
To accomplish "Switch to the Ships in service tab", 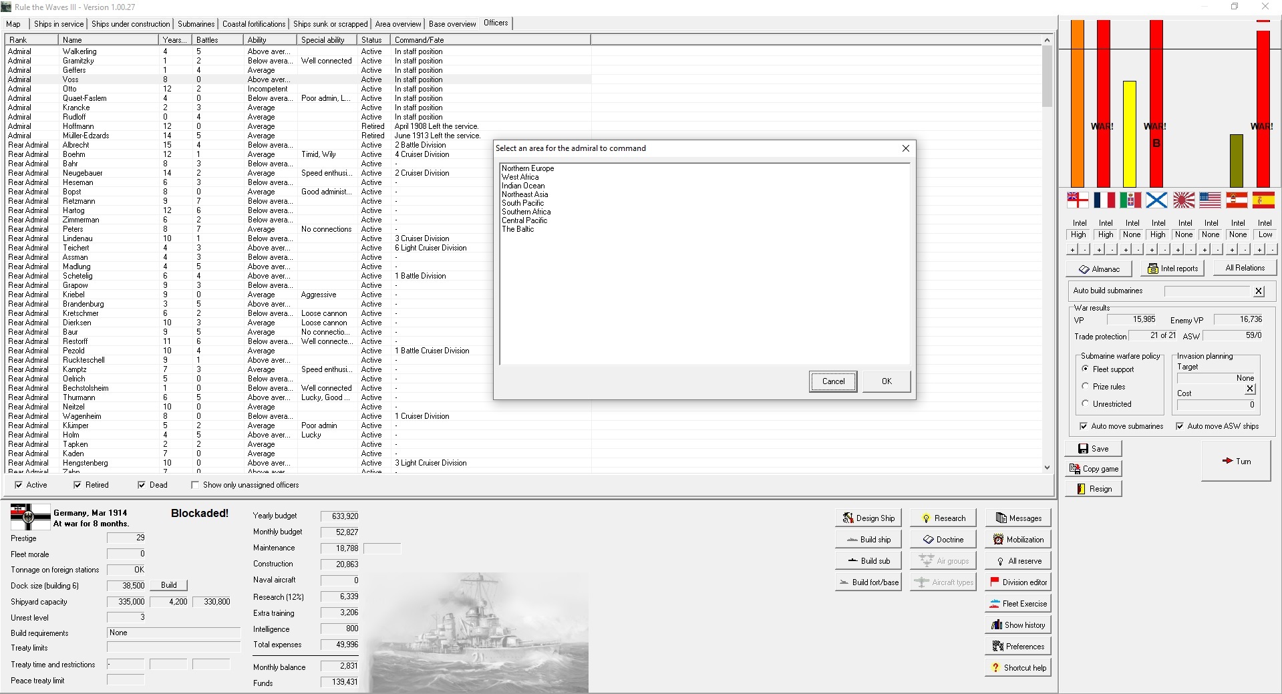I will pos(59,24).
